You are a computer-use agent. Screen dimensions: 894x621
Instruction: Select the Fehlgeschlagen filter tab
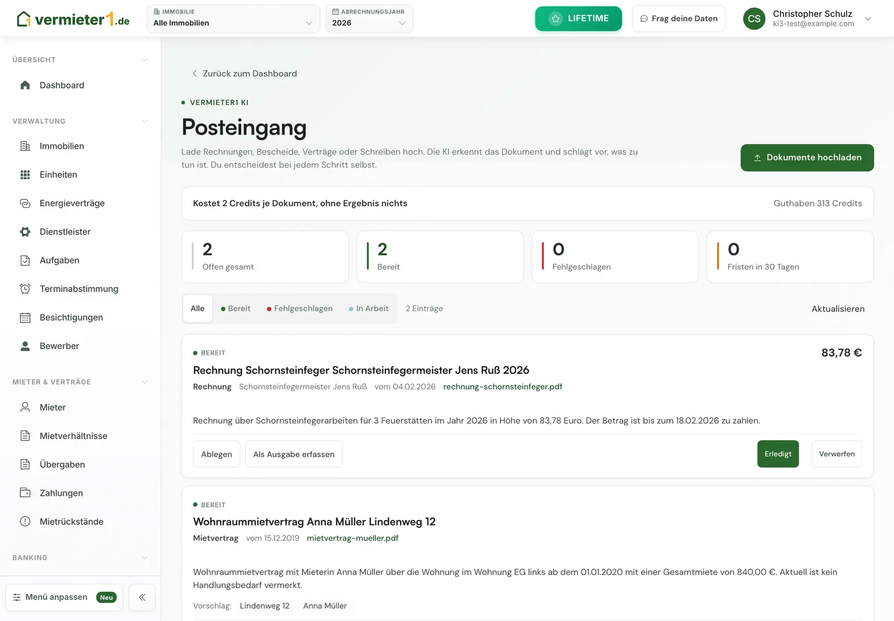point(300,308)
